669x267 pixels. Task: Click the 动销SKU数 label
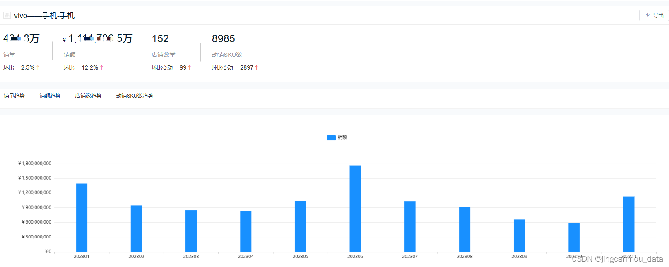(x=227, y=55)
